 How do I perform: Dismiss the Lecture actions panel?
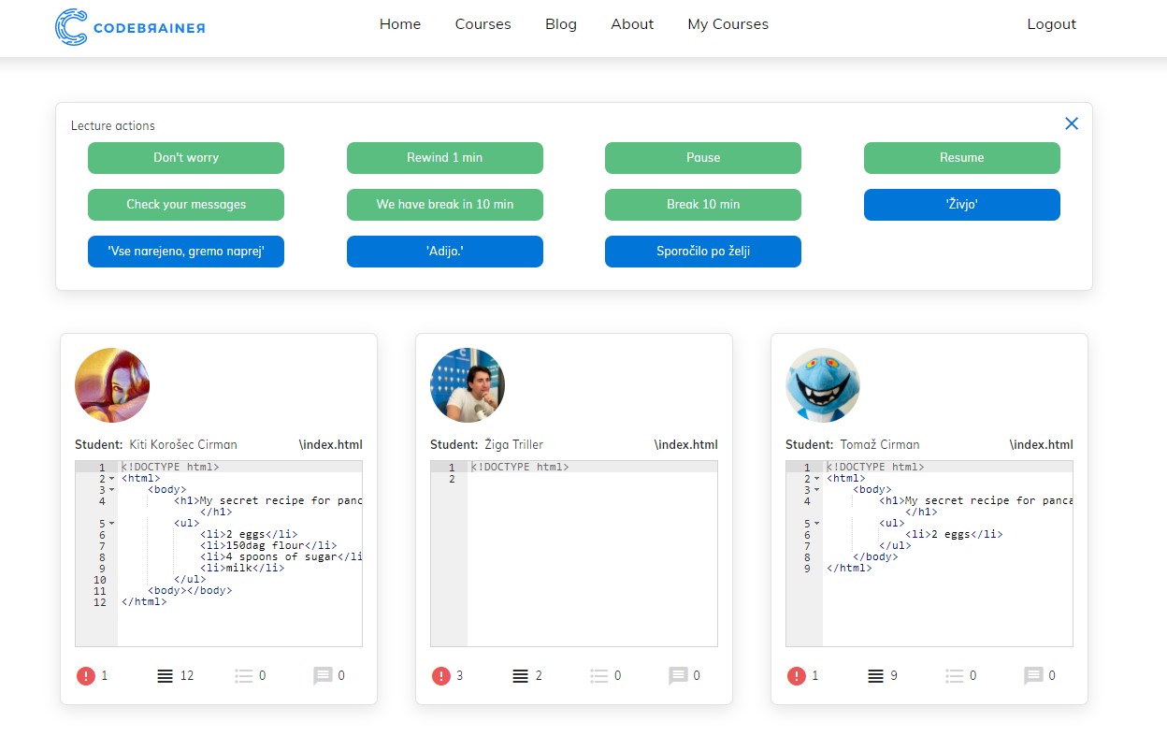click(1072, 123)
